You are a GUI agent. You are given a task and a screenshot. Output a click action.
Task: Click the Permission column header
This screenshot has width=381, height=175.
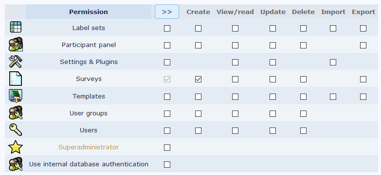pos(89,12)
